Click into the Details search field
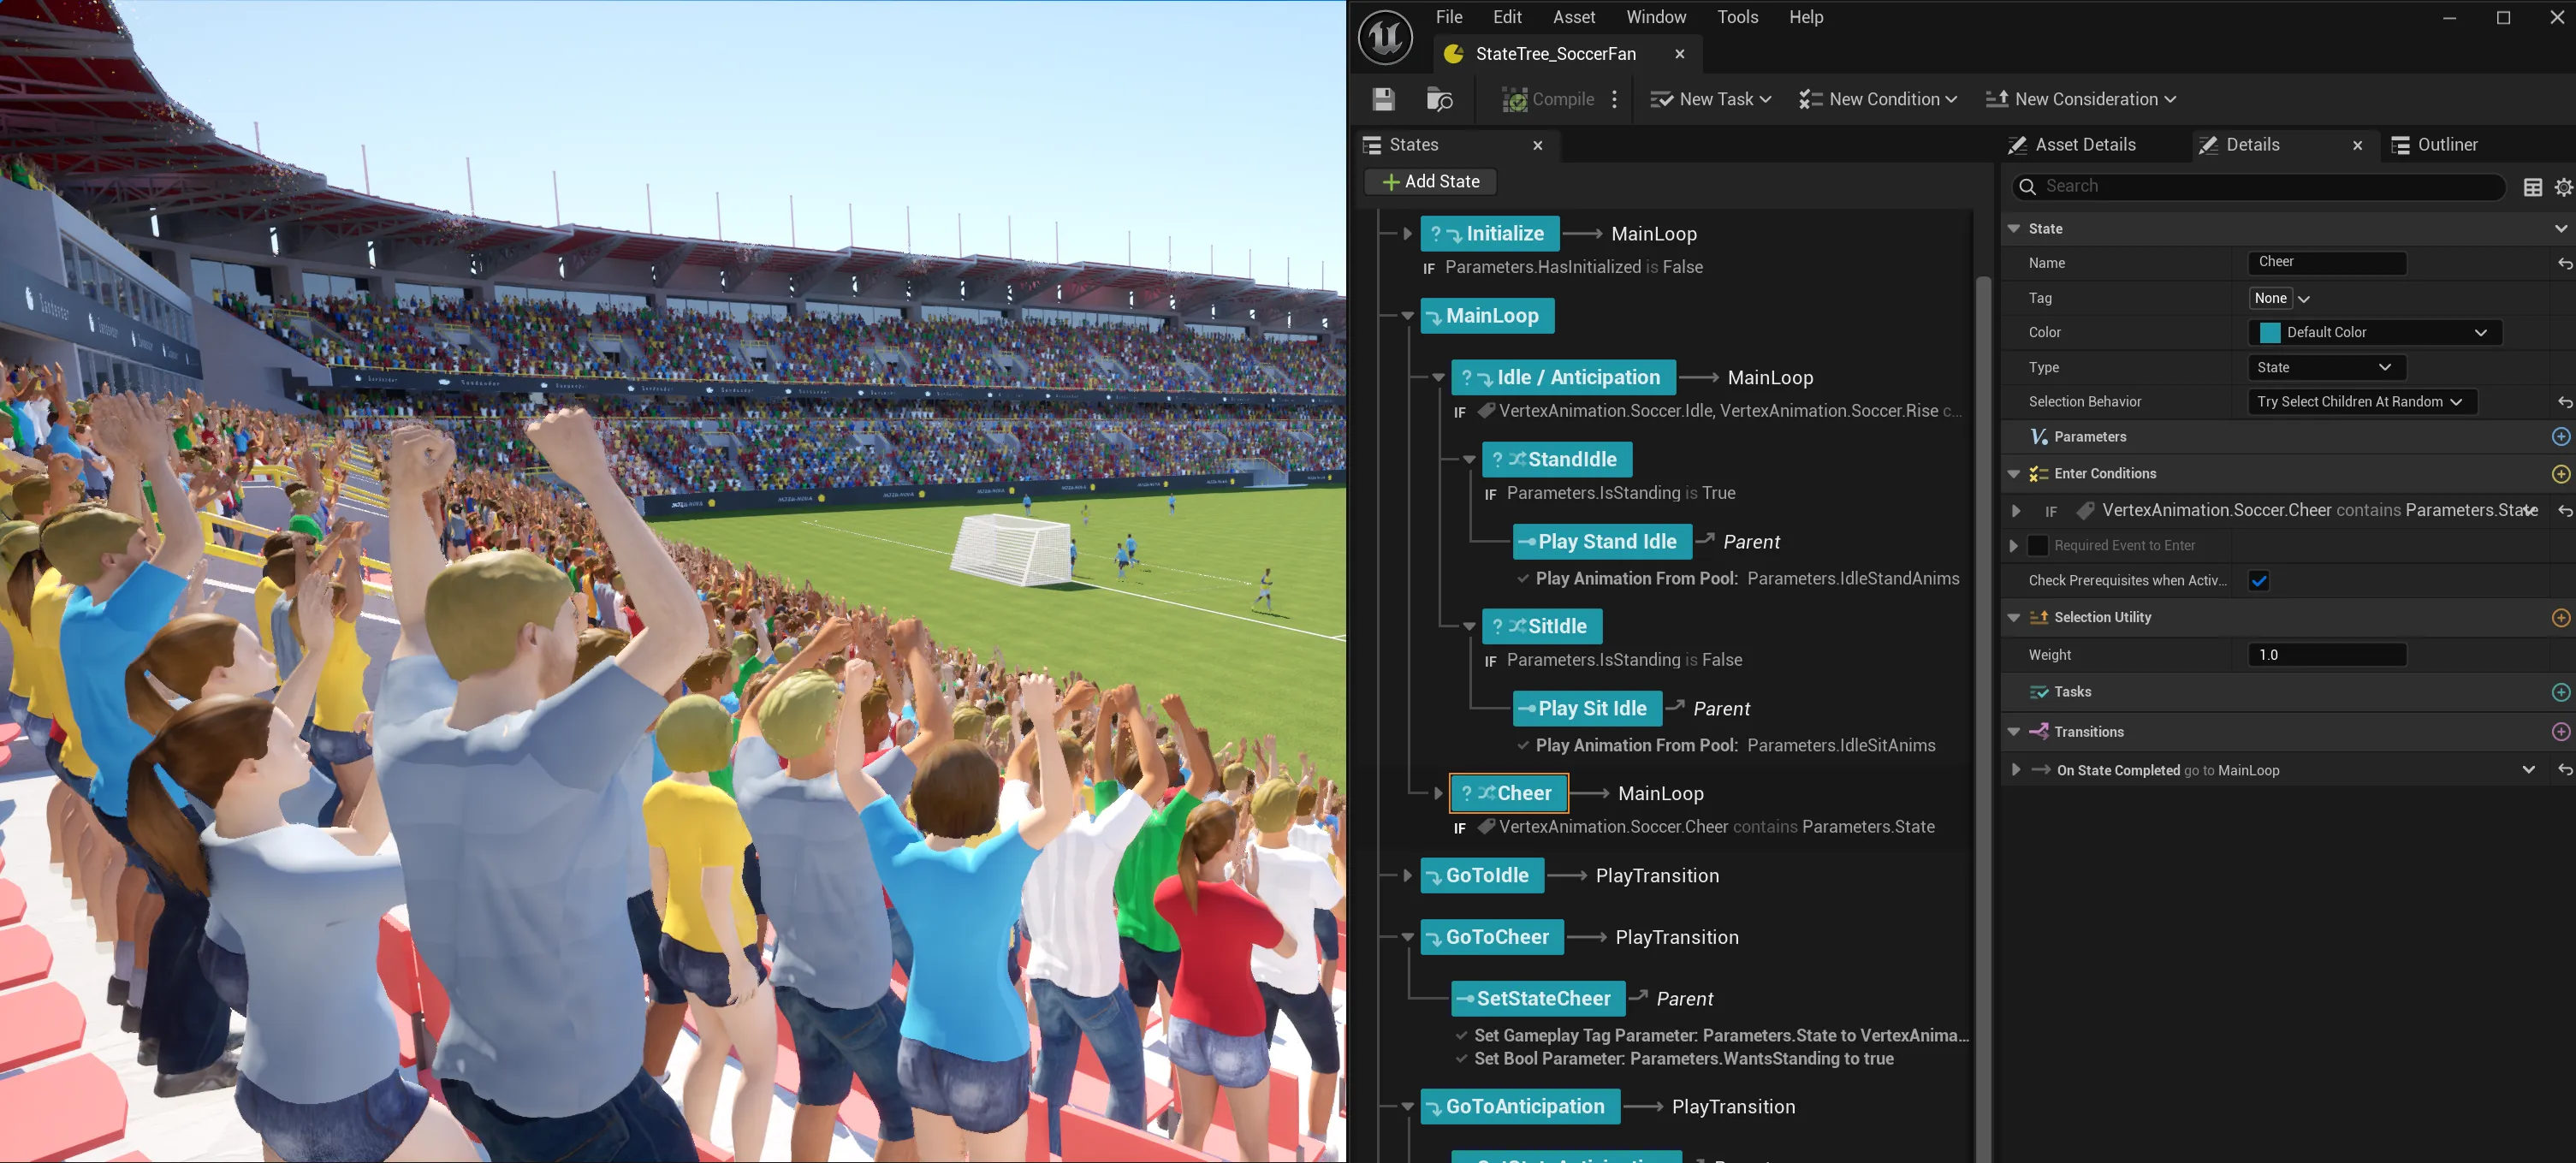Viewport: 2576px width, 1163px height. point(2258,187)
